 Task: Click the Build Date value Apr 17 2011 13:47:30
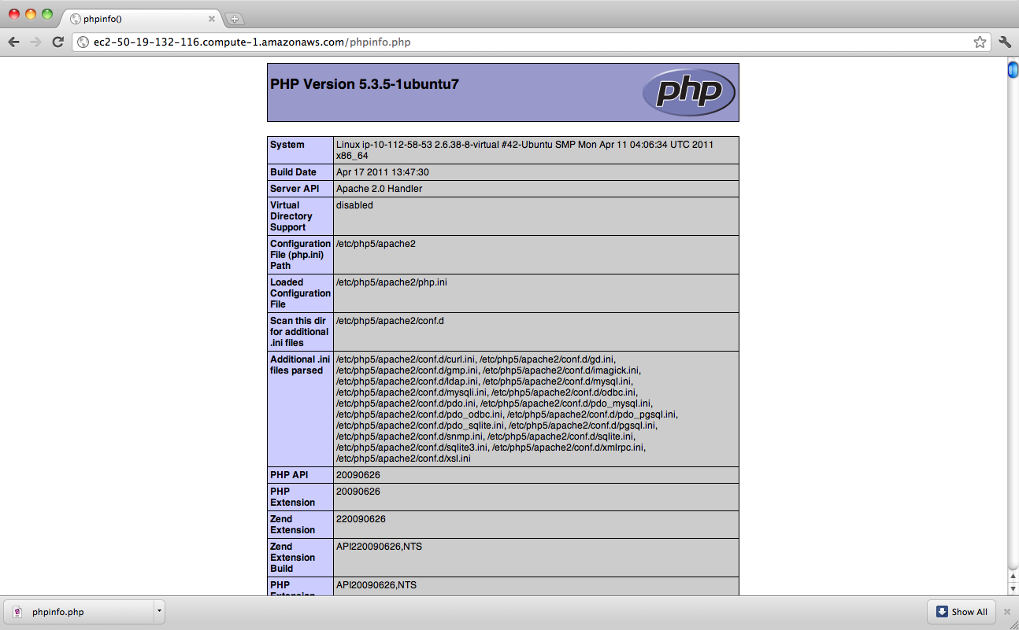(x=383, y=172)
